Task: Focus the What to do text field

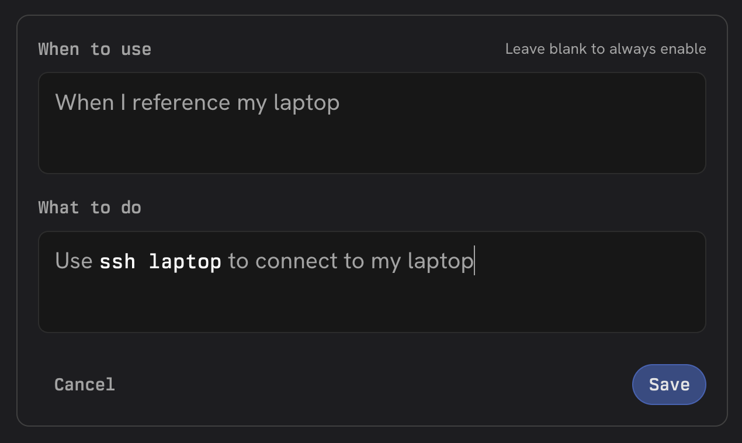Action: pos(372,282)
